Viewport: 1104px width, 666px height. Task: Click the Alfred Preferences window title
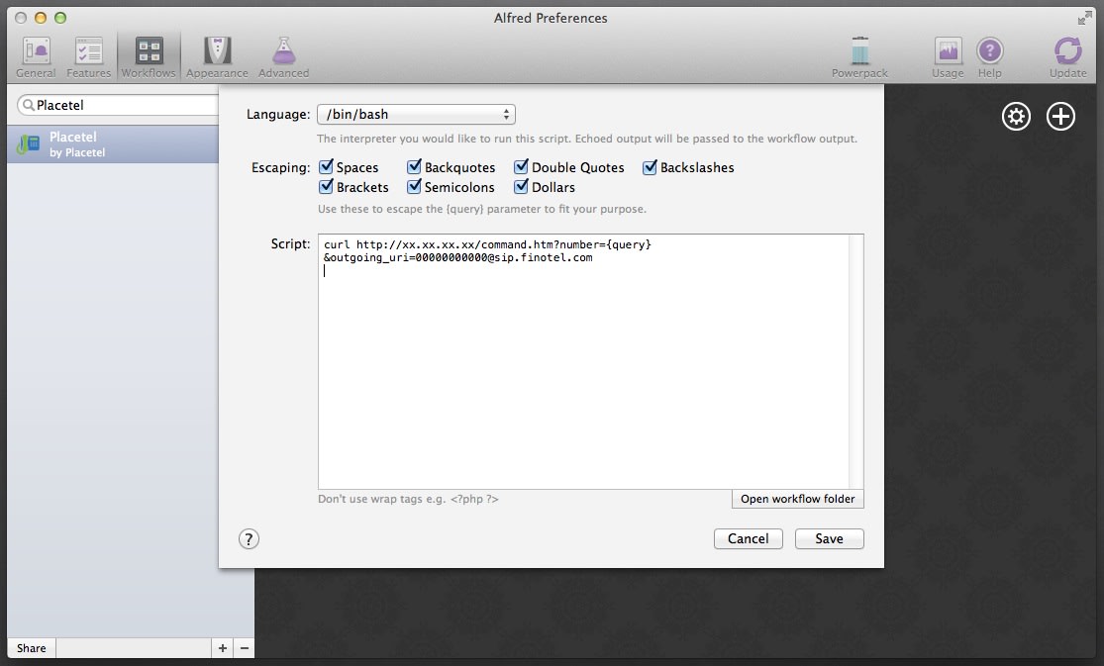coord(551,18)
